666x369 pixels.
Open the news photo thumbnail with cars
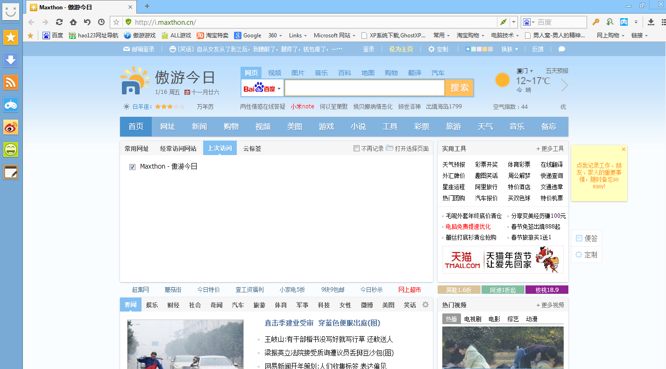[x=185, y=344]
